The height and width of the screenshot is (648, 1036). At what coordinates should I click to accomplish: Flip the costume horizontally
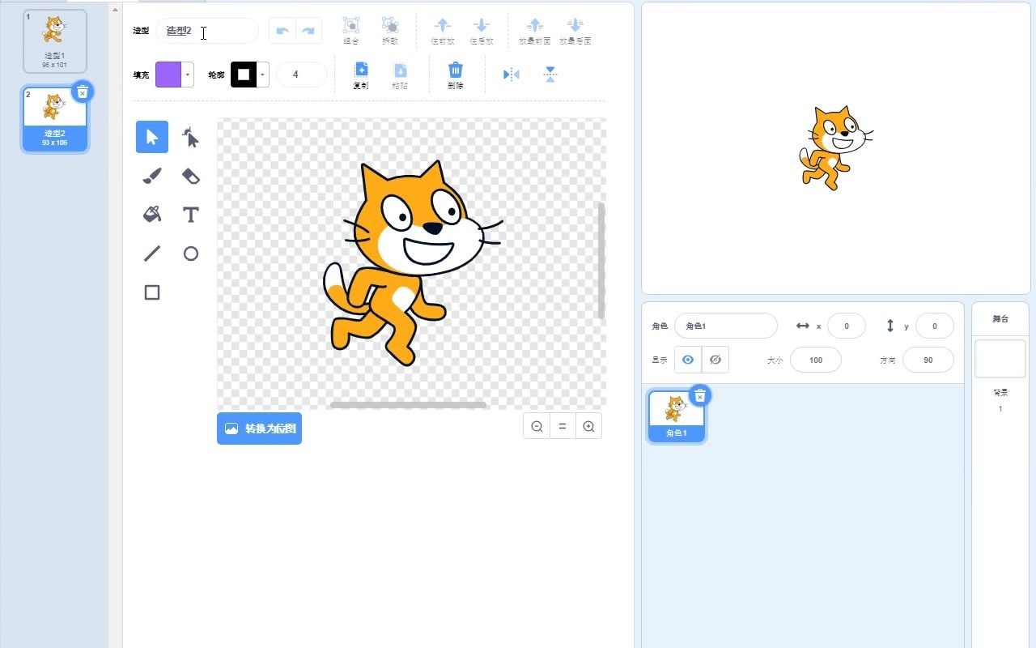click(512, 75)
